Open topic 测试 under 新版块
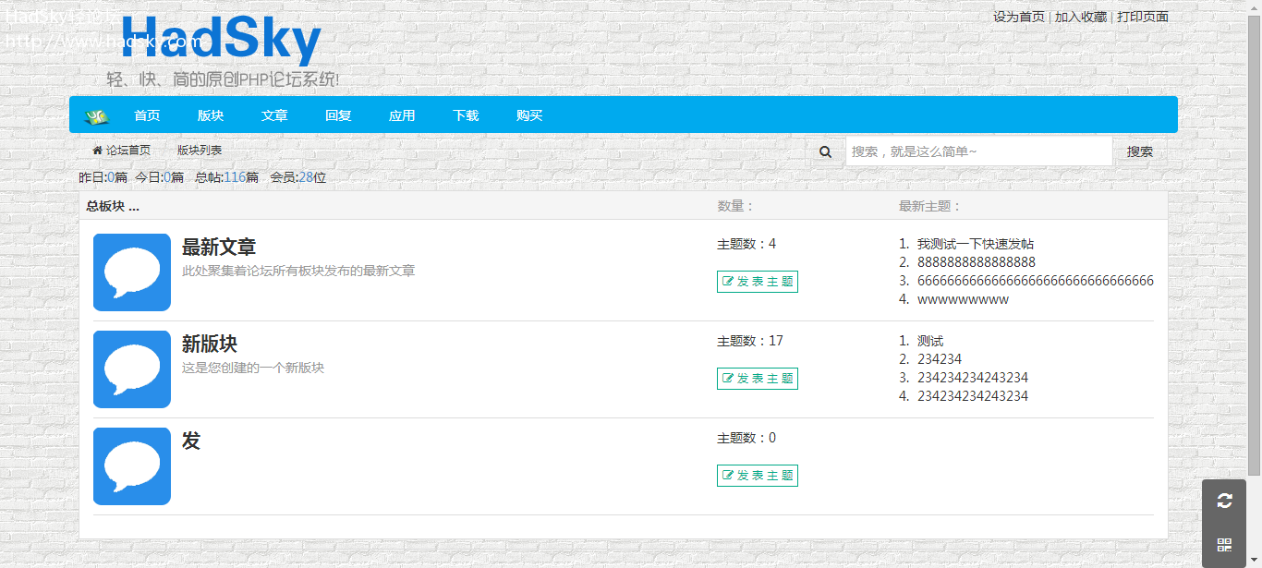This screenshot has width=1262, height=568. [930, 341]
